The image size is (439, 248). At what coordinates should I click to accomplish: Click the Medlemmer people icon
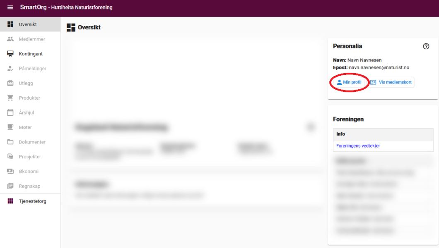tap(10, 39)
